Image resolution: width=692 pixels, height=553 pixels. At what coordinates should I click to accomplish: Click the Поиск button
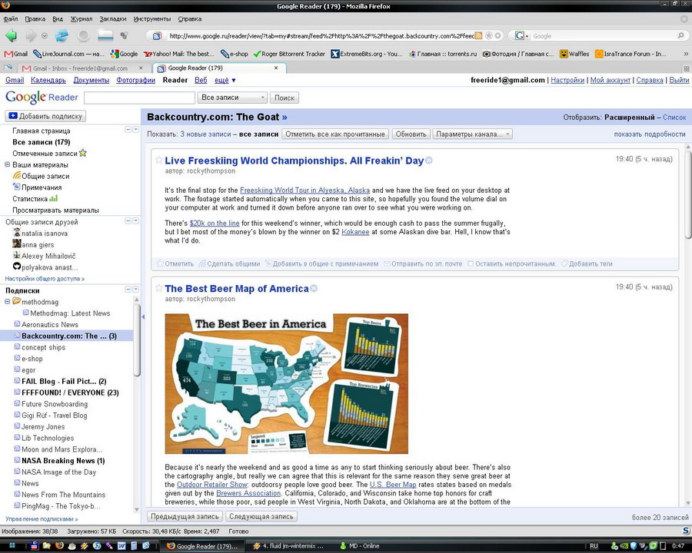pyautogui.click(x=284, y=98)
